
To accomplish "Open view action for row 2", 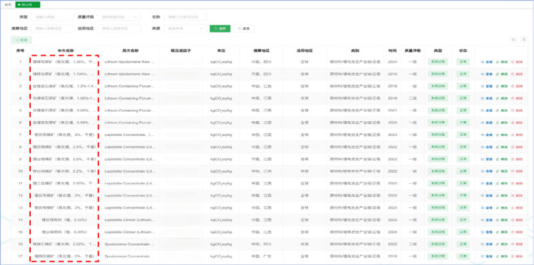I will [x=487, y=74].
